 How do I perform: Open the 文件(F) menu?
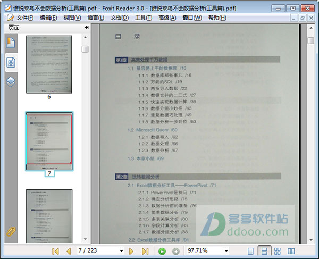[25, 18]
